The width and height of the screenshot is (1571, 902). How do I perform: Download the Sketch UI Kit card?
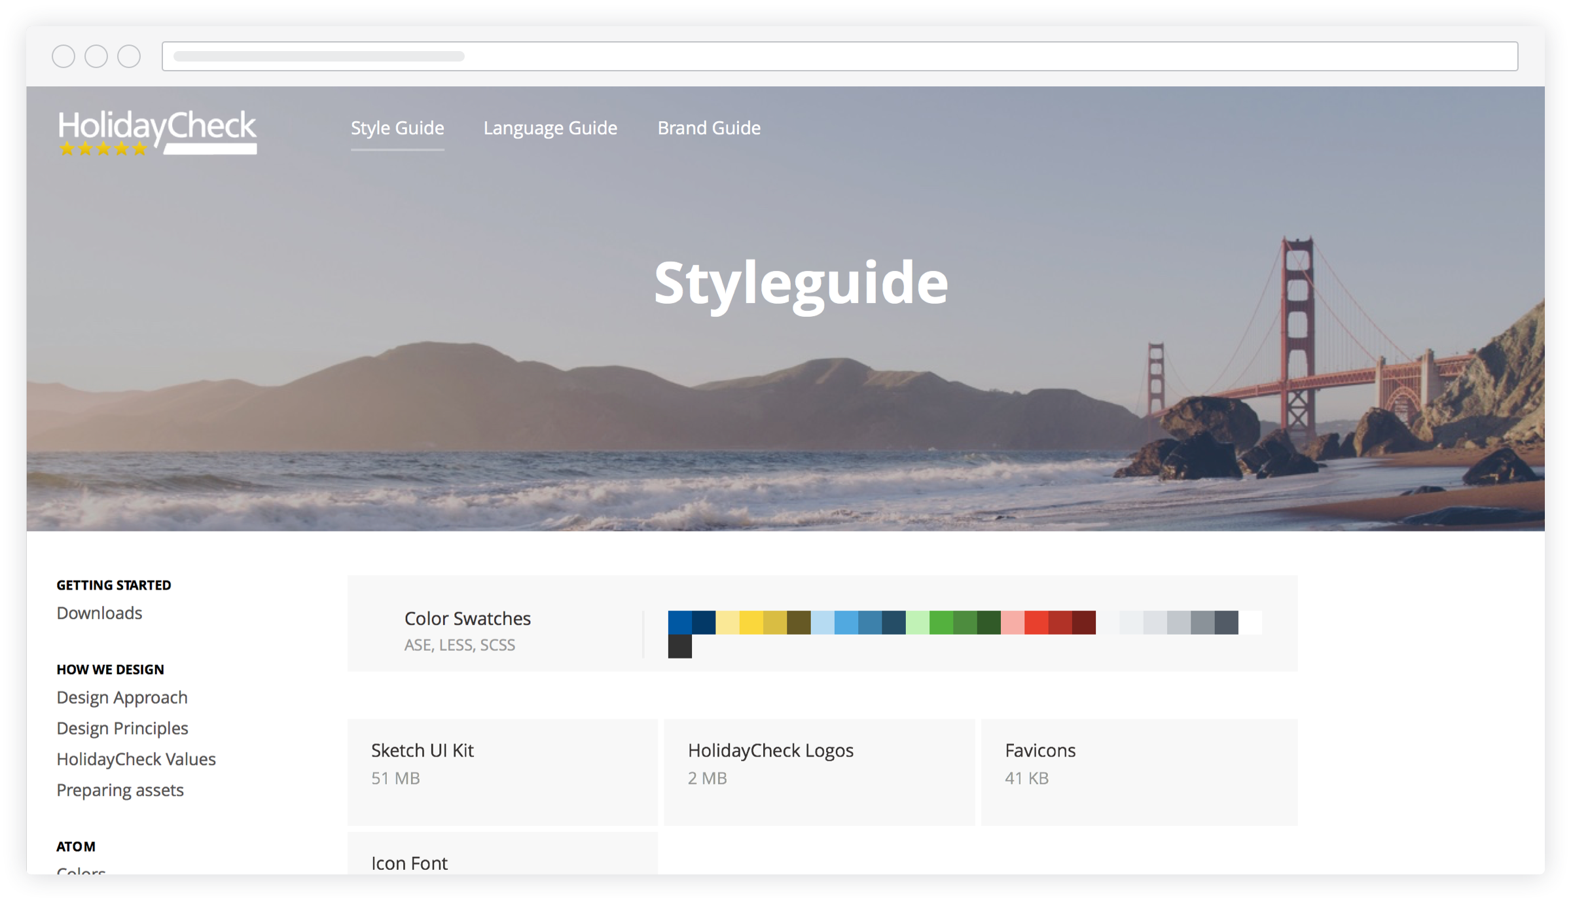click(502, 772)
